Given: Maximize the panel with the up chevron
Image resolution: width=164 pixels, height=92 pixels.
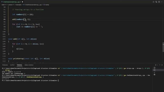Looking at the screenshot, I should 160,65.
